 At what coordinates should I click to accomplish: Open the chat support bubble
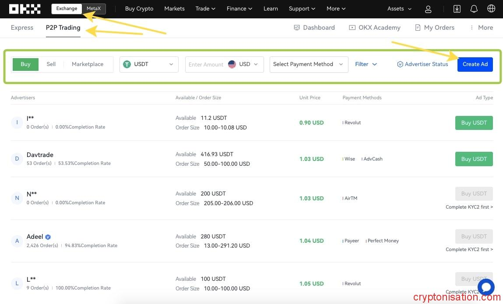[x=486, y=287]
